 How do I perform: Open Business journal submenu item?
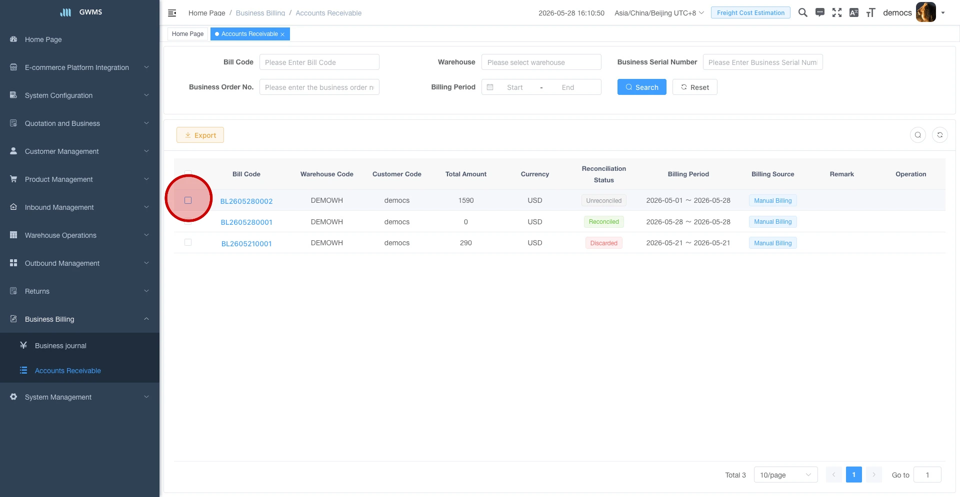[x=80, y=346]
